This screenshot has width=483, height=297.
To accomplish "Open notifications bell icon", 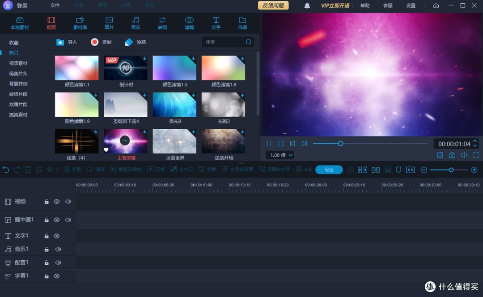I will coord(307,5).
